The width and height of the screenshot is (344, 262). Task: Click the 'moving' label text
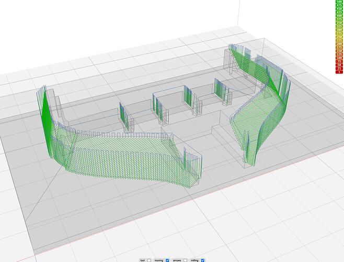point(159,260)
